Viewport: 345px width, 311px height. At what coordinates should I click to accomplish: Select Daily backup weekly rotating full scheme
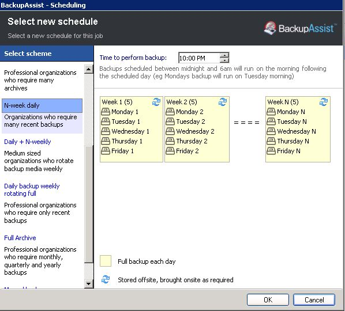click(x=32, y=189)
